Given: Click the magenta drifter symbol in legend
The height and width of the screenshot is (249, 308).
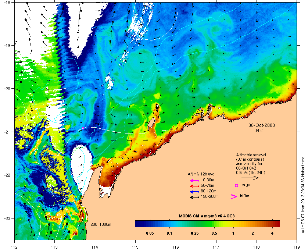Looking at the screenshot, I should click(233, 196).
